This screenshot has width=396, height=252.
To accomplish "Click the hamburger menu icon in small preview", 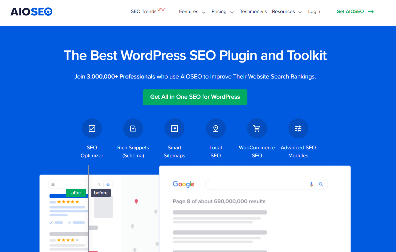I will click(x=53, y=184).
